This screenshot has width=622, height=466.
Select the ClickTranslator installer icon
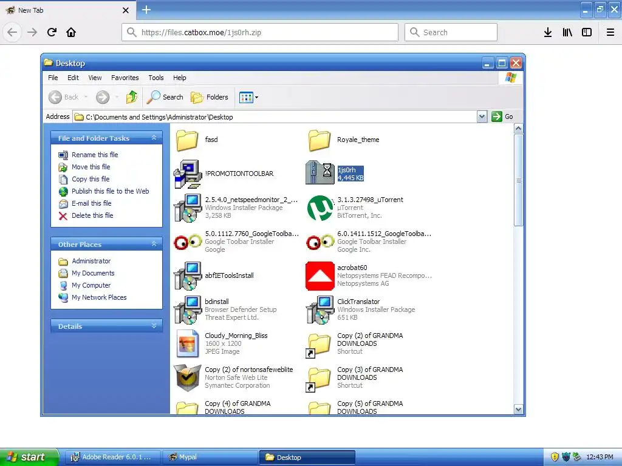click(x=320, y=310)
